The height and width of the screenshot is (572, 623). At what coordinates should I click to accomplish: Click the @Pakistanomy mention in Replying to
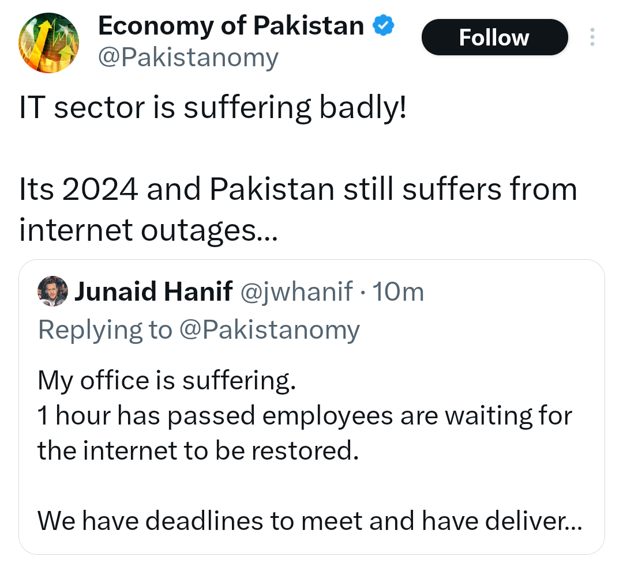tap(269, 330)
